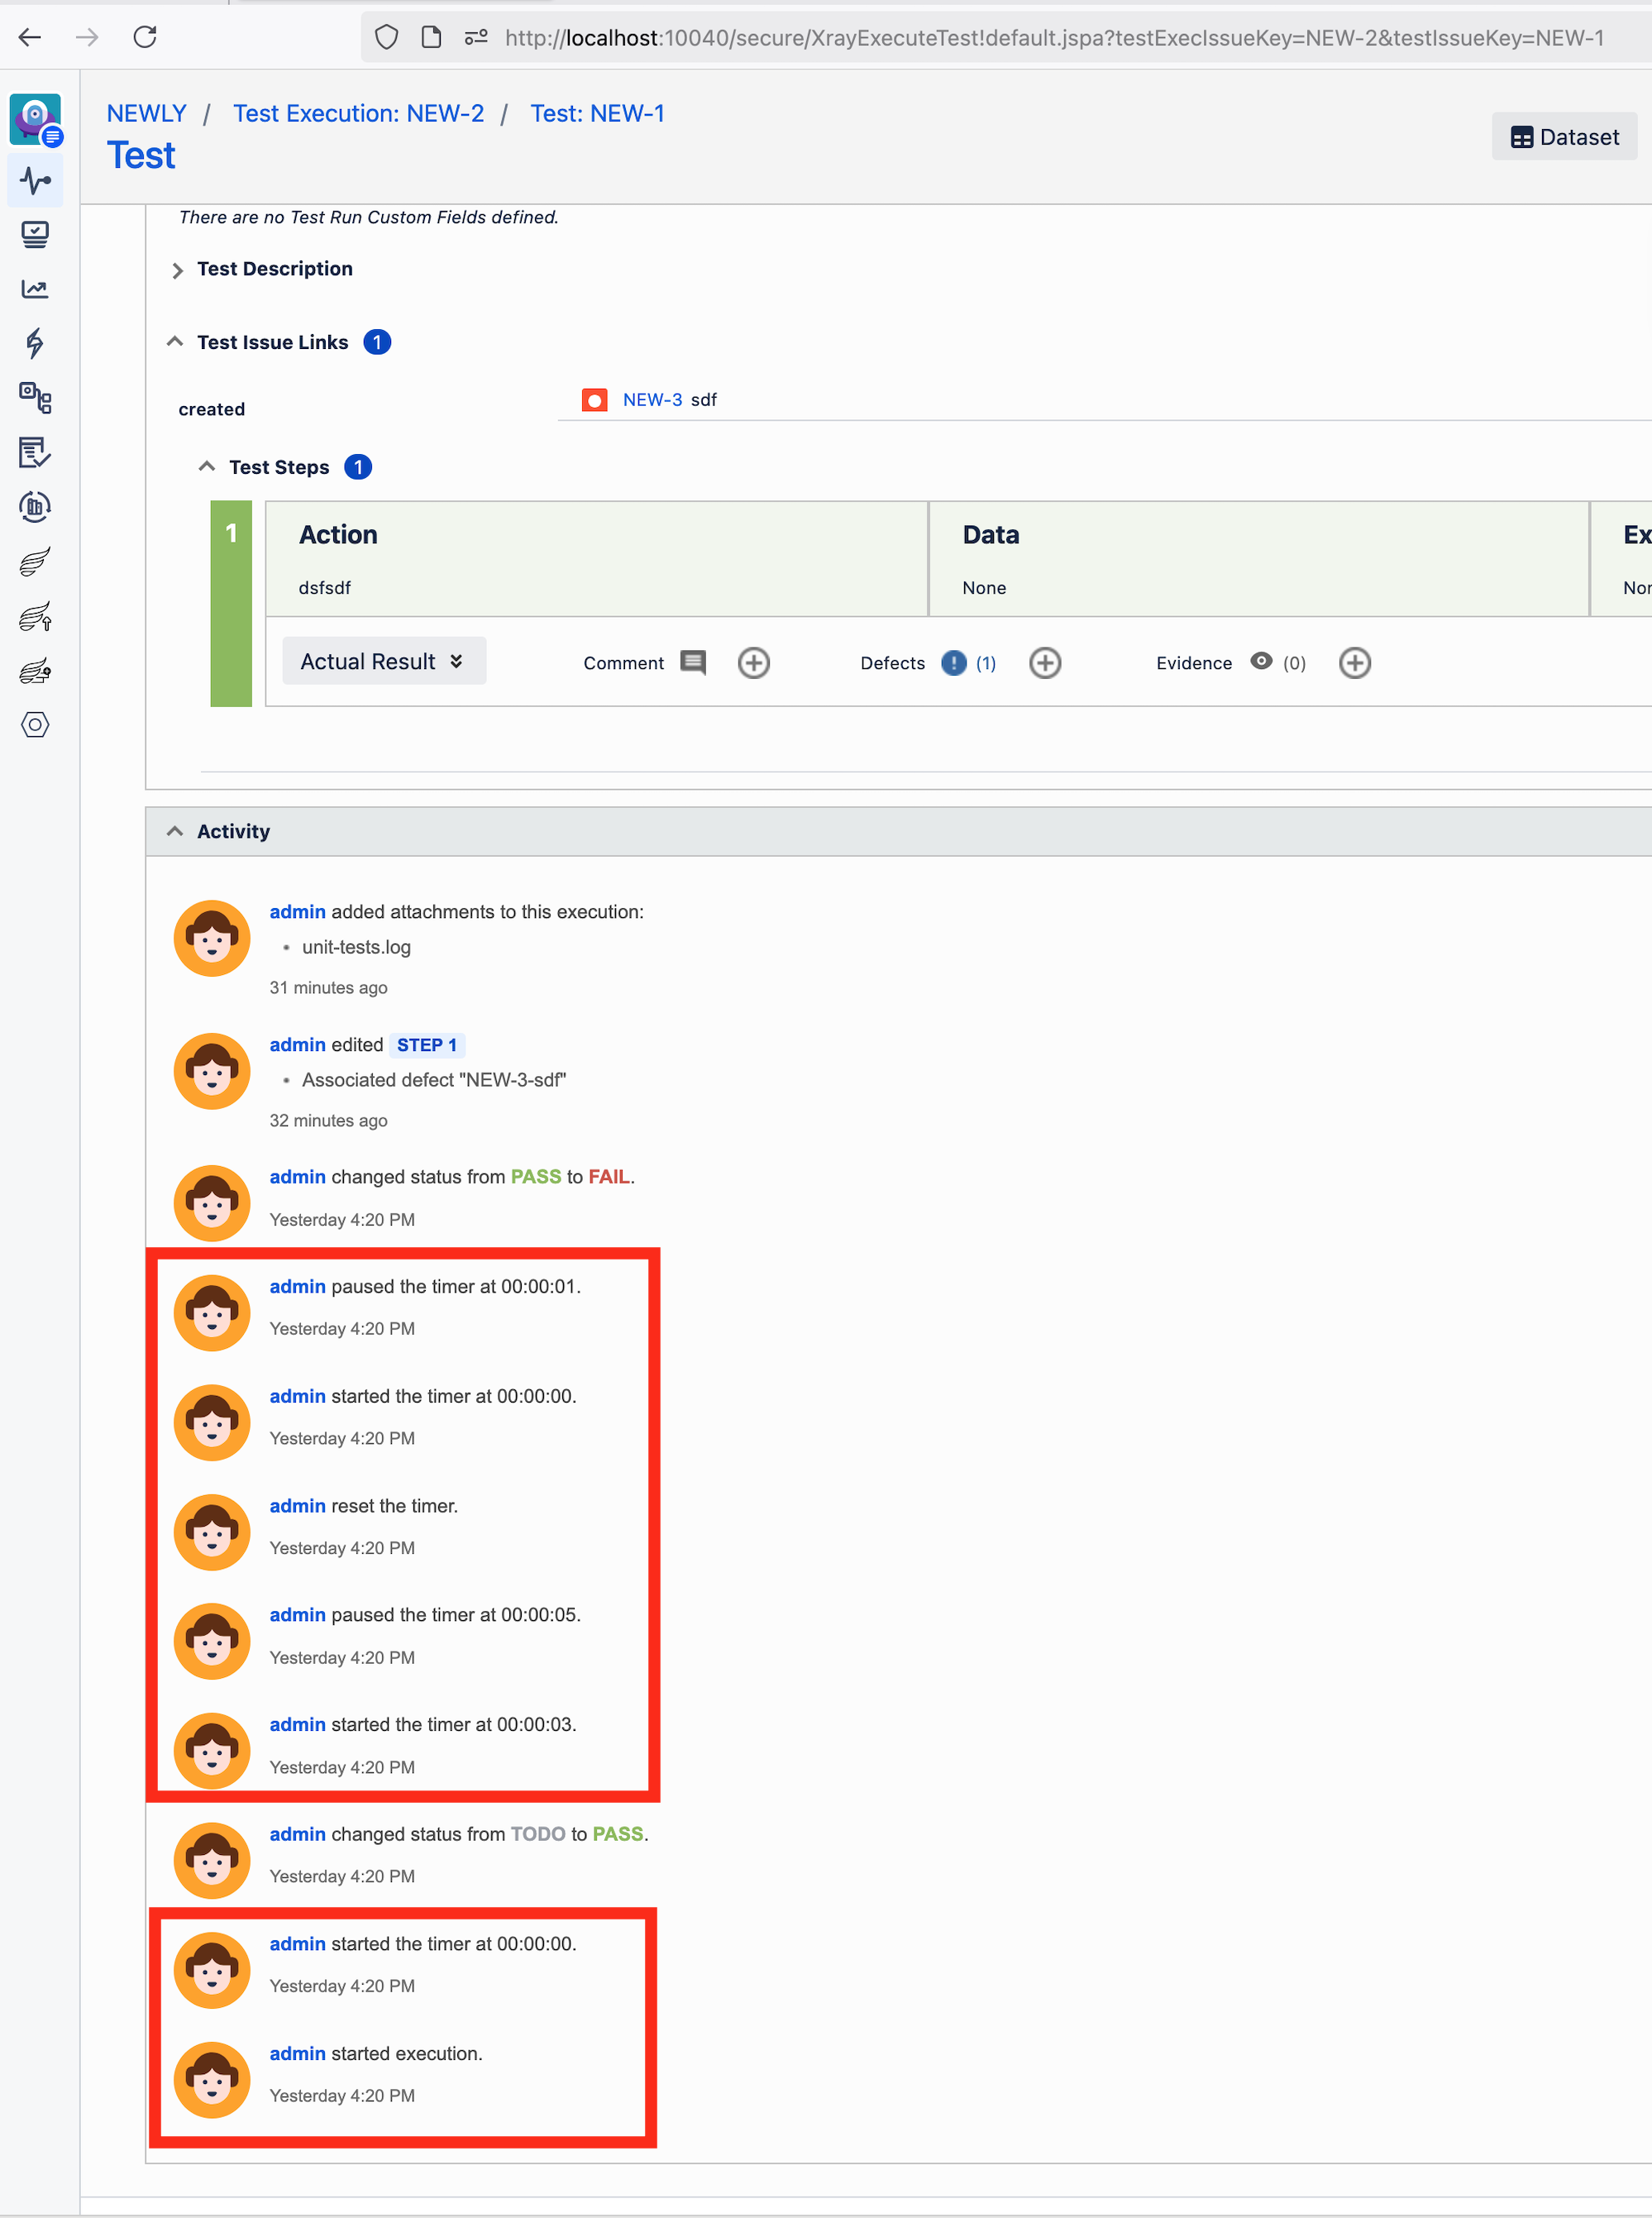This screenshot has height=2218, width=1652.
Task: Open the purple app logo in sidebar
Action: click(x=36, y=120)
